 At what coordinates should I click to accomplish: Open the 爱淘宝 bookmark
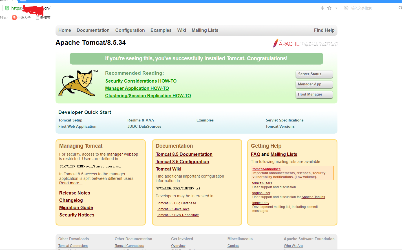tap(43, 17)
